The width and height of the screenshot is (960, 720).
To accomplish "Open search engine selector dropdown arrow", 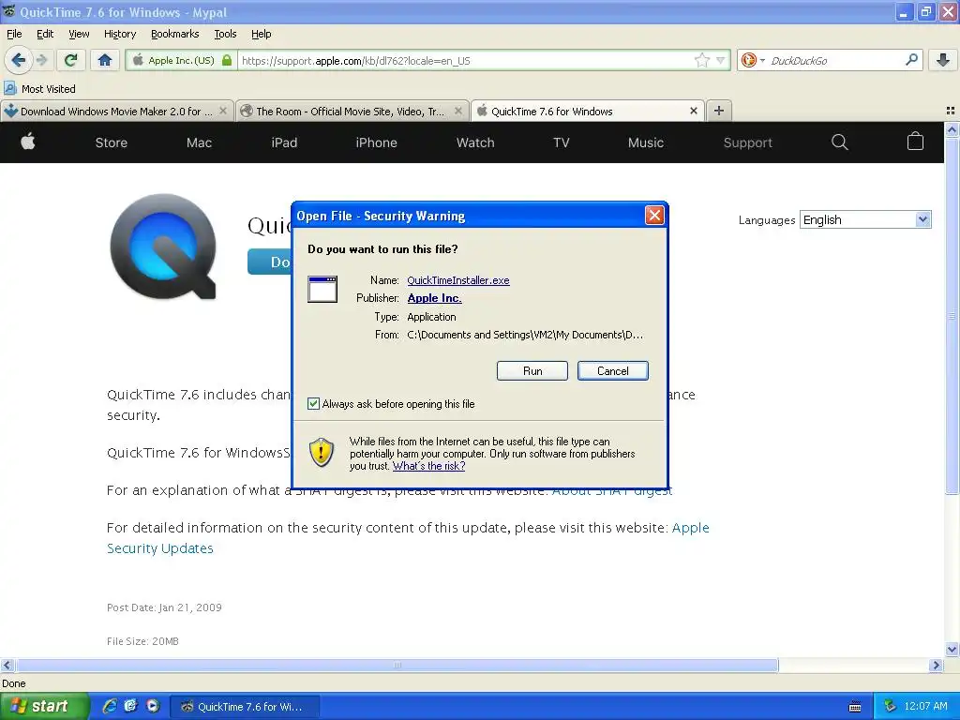I will pos(762,61).
